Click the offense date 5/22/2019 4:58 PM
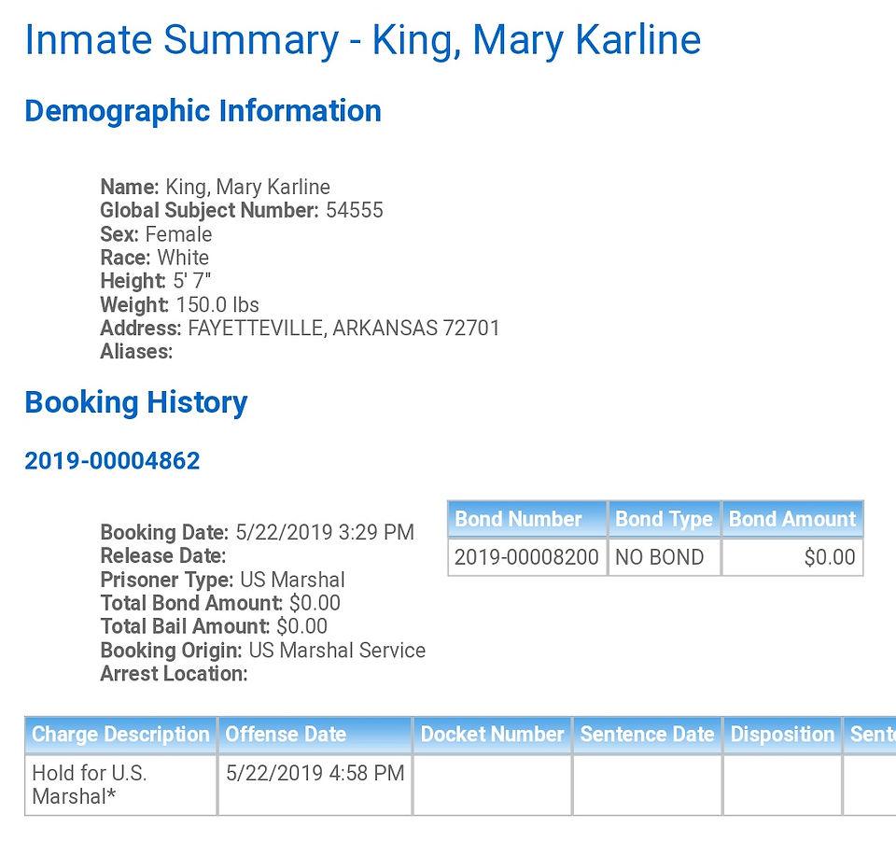The height and width of the screenshot is (841, 896). coord(315,773)
